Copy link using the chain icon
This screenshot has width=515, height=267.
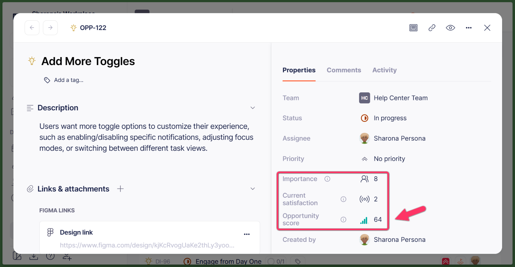pos(432,28)
